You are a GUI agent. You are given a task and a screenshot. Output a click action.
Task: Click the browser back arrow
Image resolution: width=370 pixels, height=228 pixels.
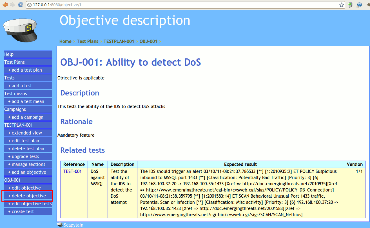5,5
